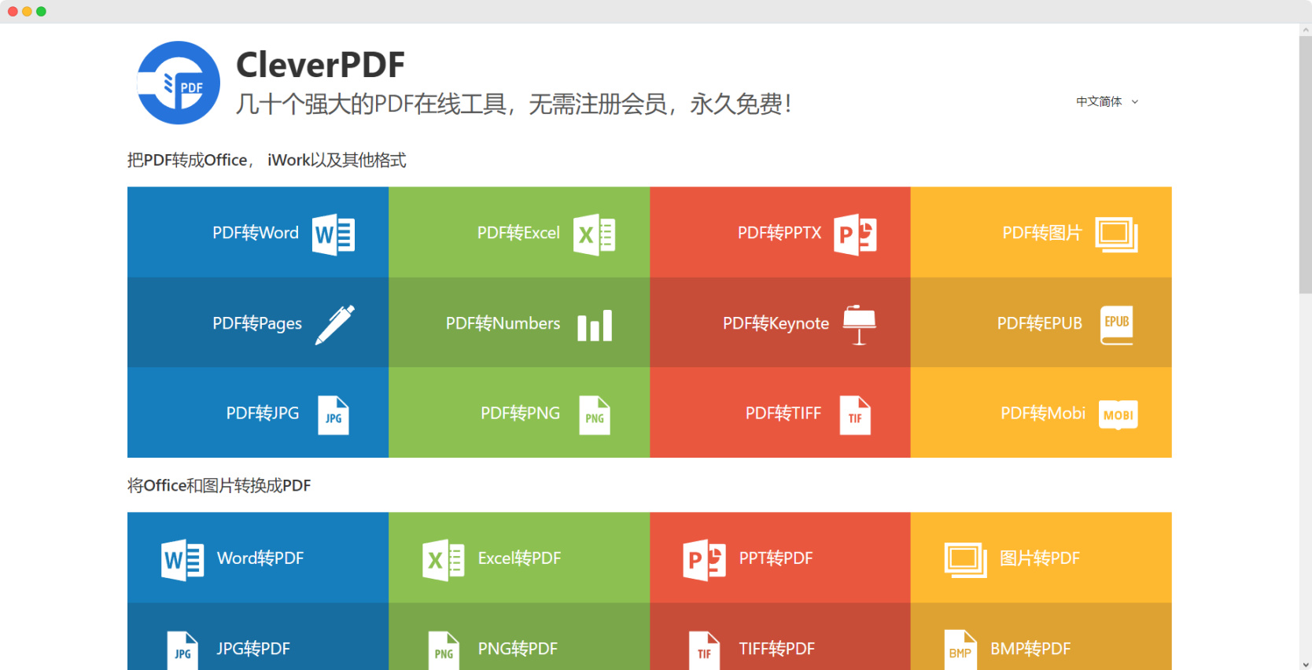
Task: Open the JPG转PDF converter
Action: (x=258, y=637)
